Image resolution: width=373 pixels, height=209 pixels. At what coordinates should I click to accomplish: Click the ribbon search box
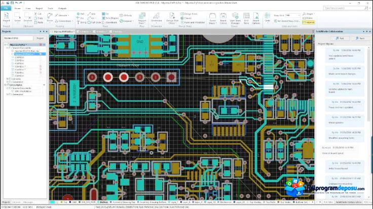(346, 8)
